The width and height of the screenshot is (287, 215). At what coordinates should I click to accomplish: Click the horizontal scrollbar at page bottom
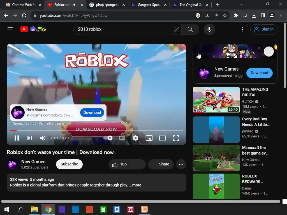tap(141, 202)
